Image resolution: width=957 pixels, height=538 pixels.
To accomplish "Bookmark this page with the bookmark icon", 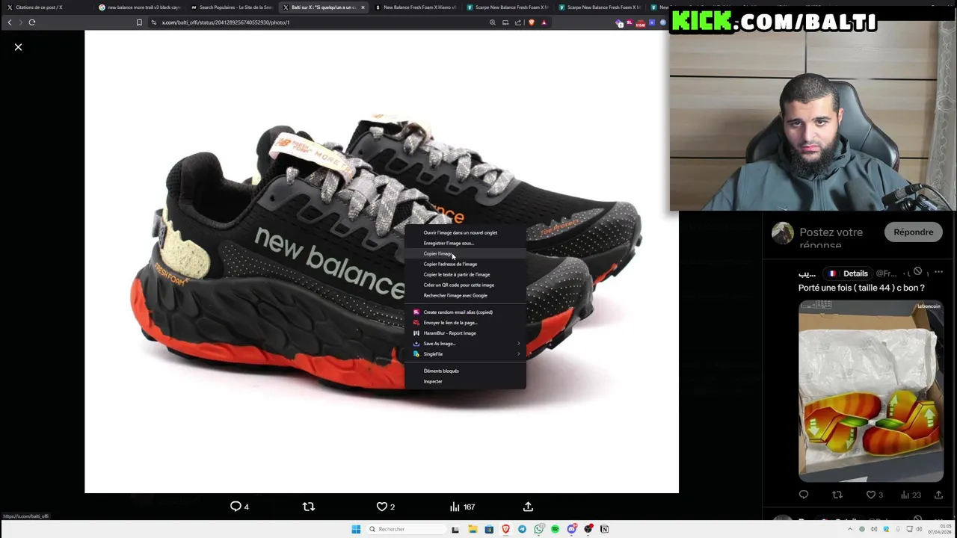I will 139,22.
